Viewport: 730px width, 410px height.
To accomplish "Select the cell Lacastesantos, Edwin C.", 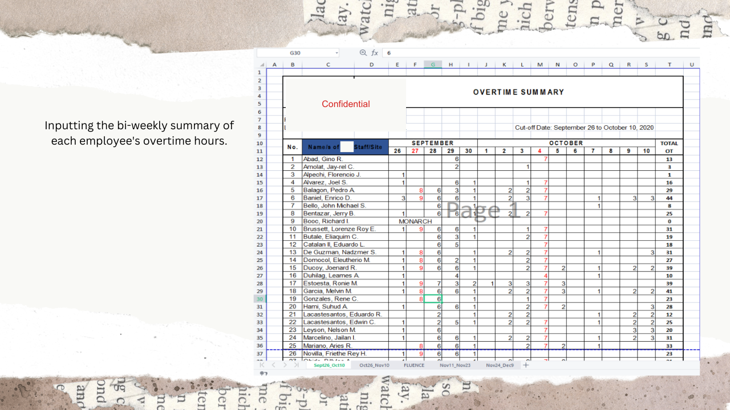I will (x=345, y=322).
